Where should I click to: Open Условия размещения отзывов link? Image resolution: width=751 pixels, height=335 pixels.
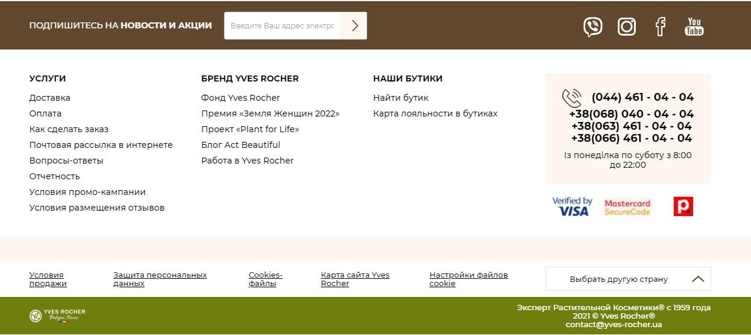coord(97,208)
